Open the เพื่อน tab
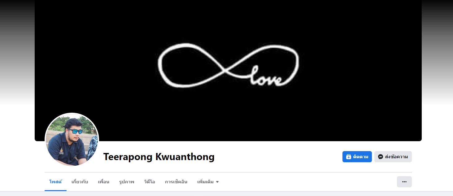 [x=103, y=182]
